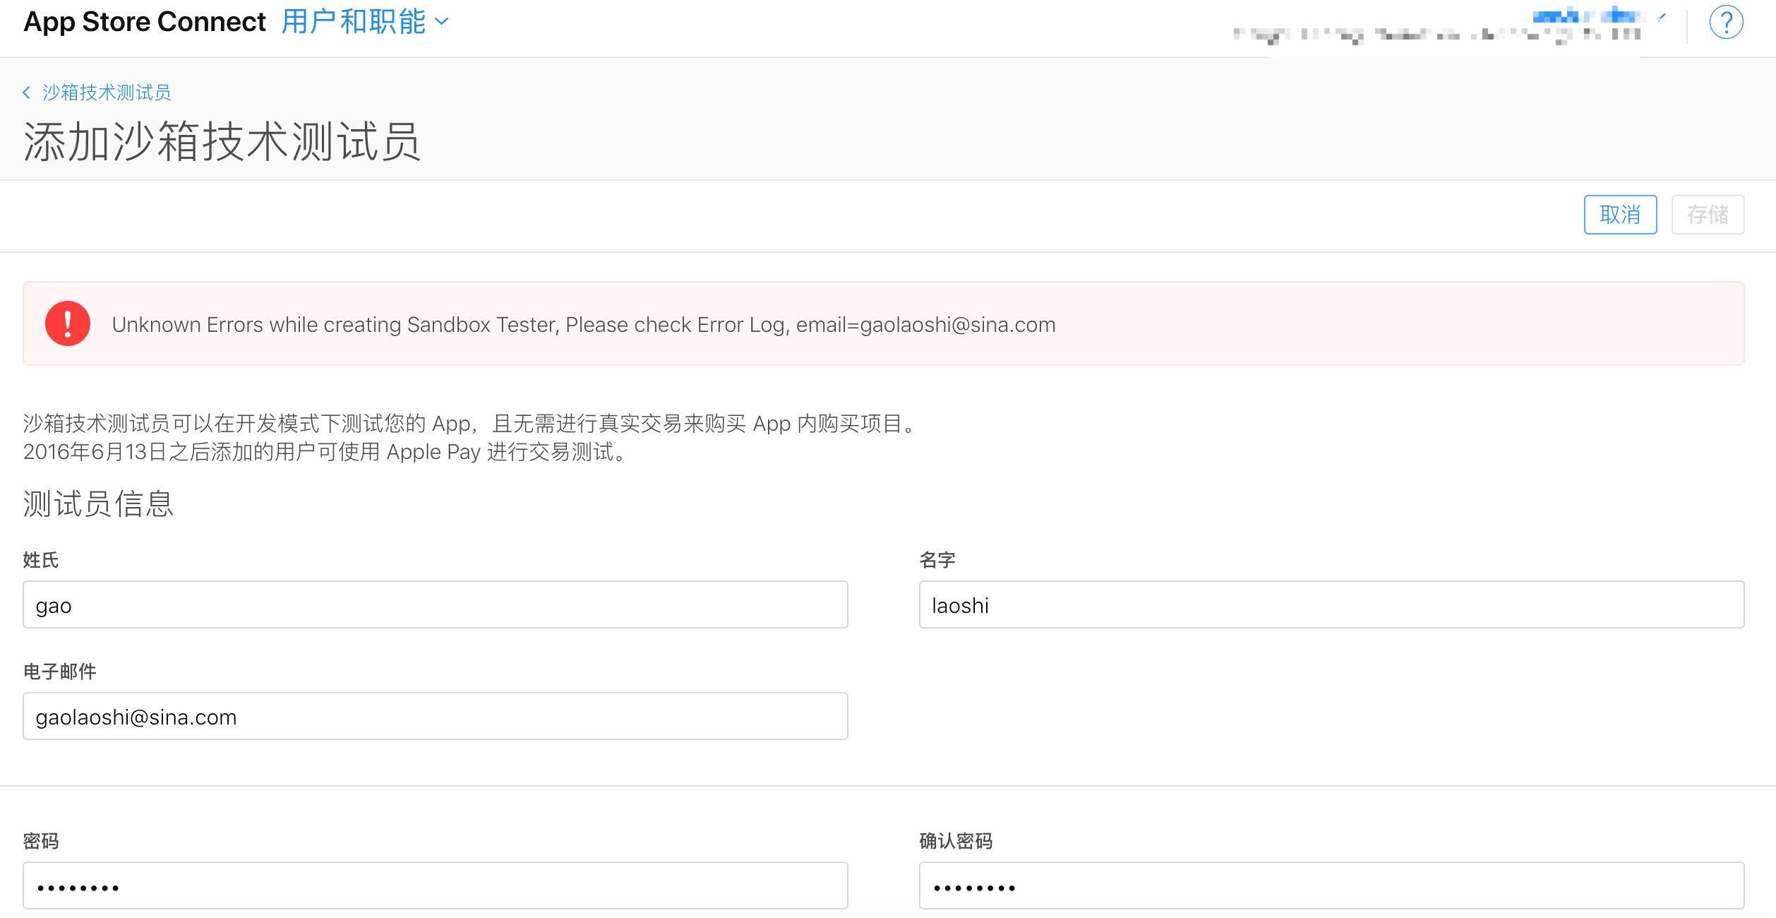Click the 电子邮件 email input field
The image size is (1776, 918).
pos(435,717)
